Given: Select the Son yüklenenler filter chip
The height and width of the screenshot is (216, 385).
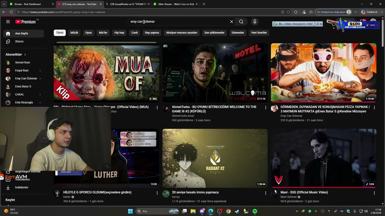Looking at the screenshot, I should coord(214,33).
